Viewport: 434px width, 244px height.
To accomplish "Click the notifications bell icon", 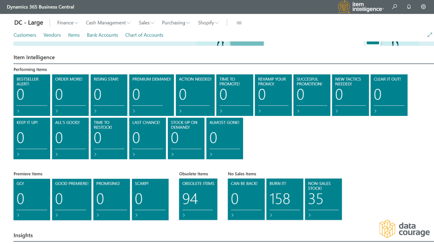I will (409, 7).
